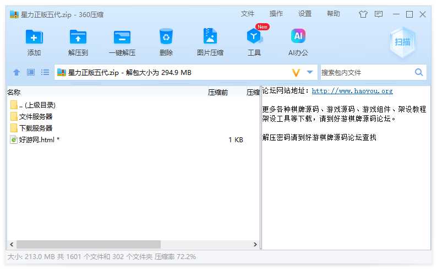Open the http://www.haoyou.org link
This screenshot has width=437, height=269.
point(352,91)
